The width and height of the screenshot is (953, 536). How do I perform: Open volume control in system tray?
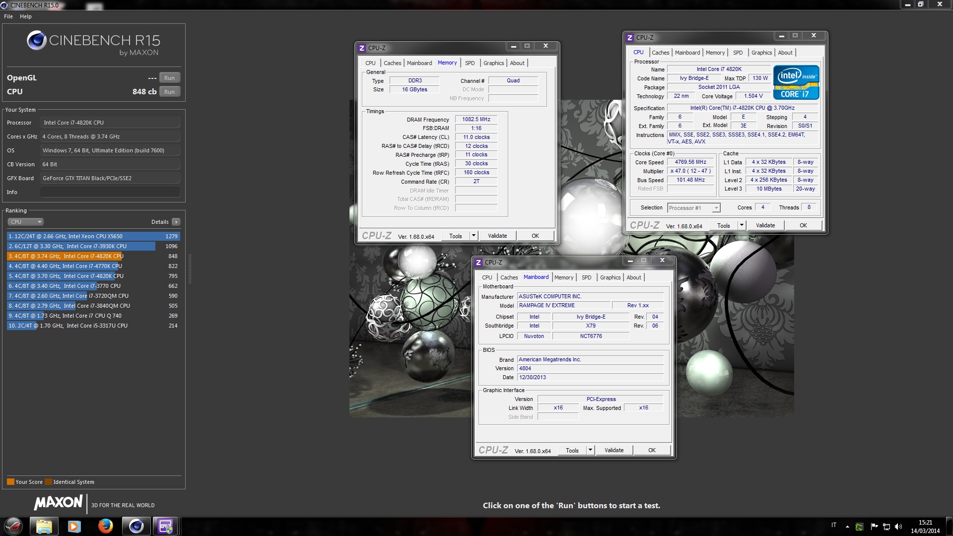898,527
